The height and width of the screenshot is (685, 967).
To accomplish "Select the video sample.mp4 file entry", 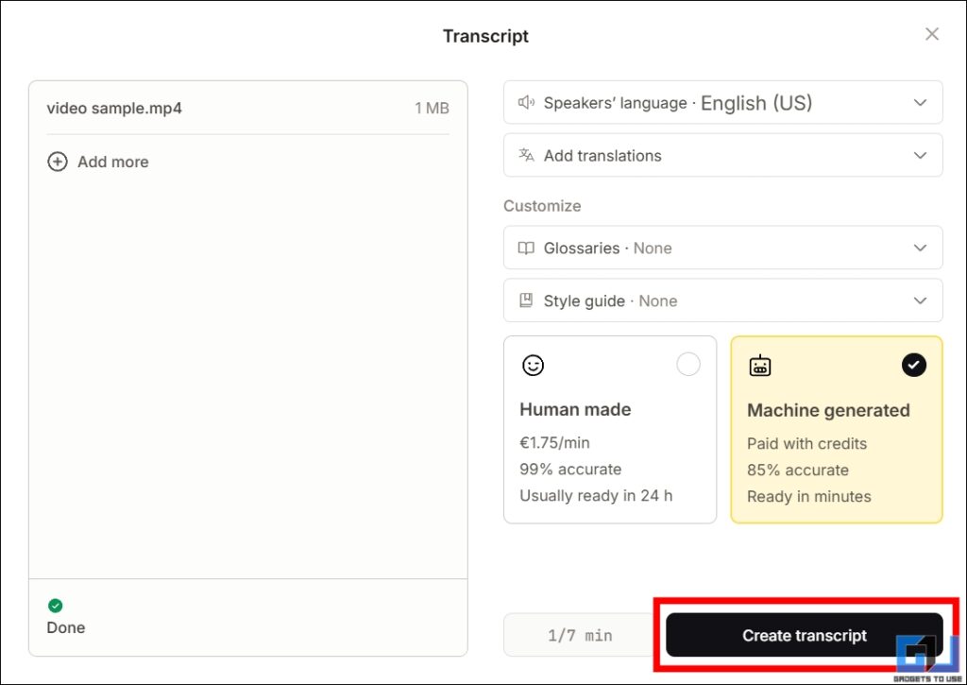I will pos(114,108).
